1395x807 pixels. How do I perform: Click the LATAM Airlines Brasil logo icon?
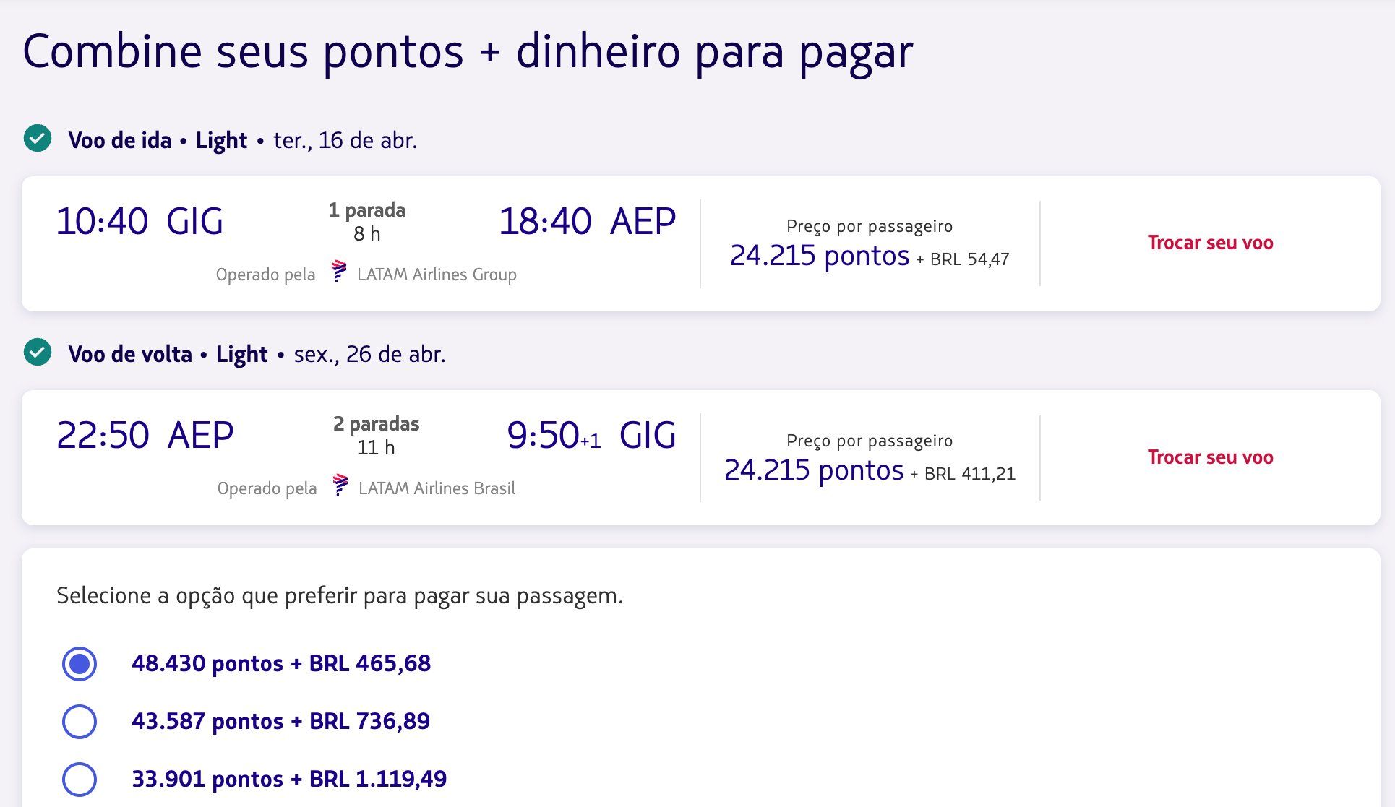pos(340,486)
